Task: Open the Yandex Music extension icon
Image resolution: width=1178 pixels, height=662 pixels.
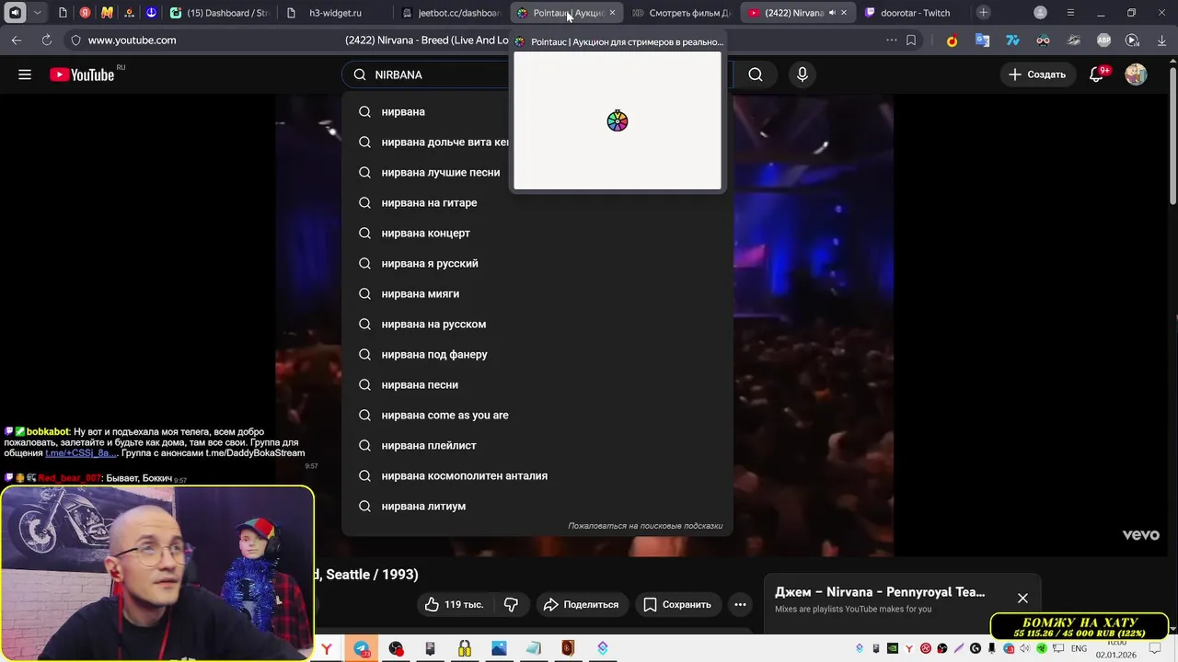Action: (x=952, y=40)
